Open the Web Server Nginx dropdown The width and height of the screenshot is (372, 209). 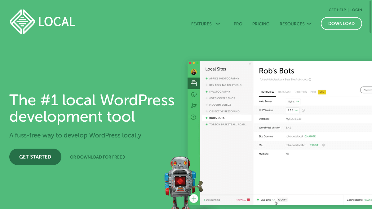tap(293, 102)
